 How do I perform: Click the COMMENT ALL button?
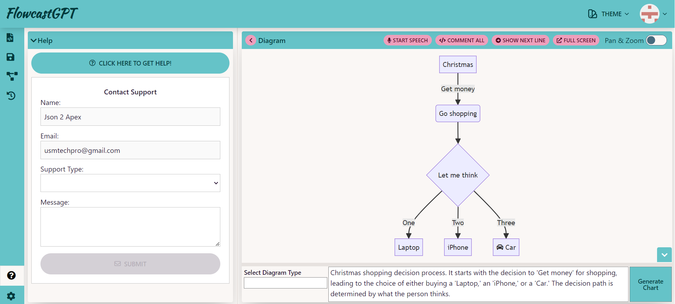(x=462, y=41)
